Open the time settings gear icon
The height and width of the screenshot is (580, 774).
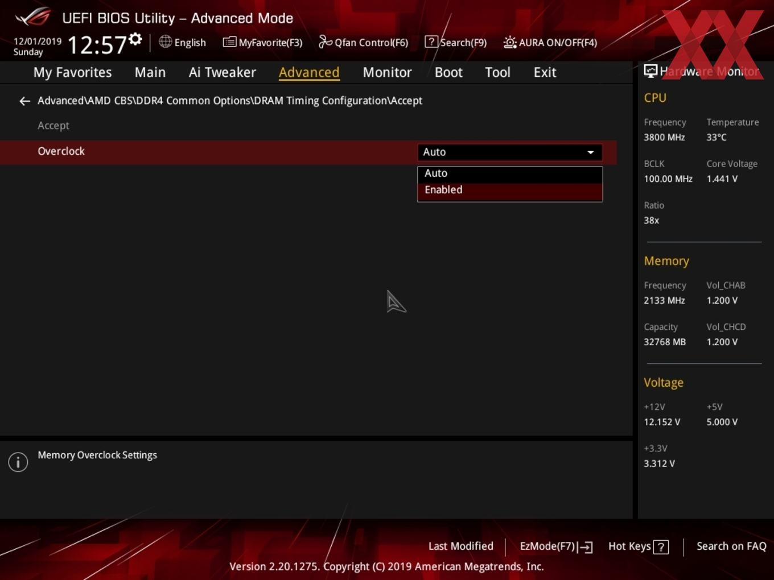click(135, 39)
